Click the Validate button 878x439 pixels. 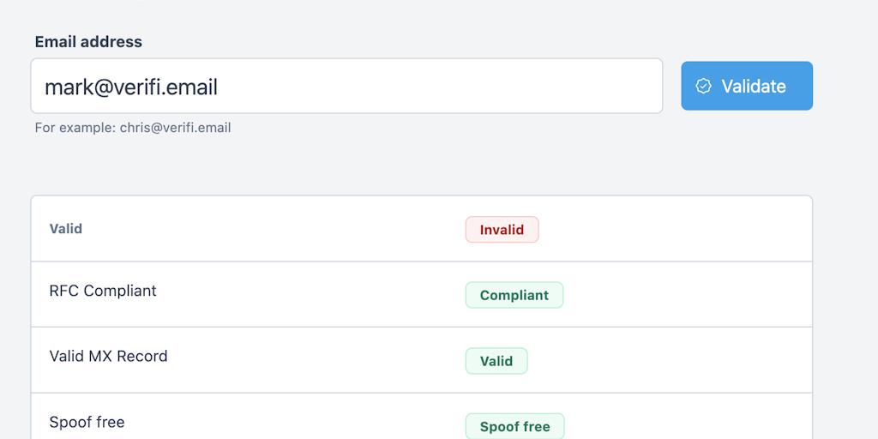pos(747,86)
